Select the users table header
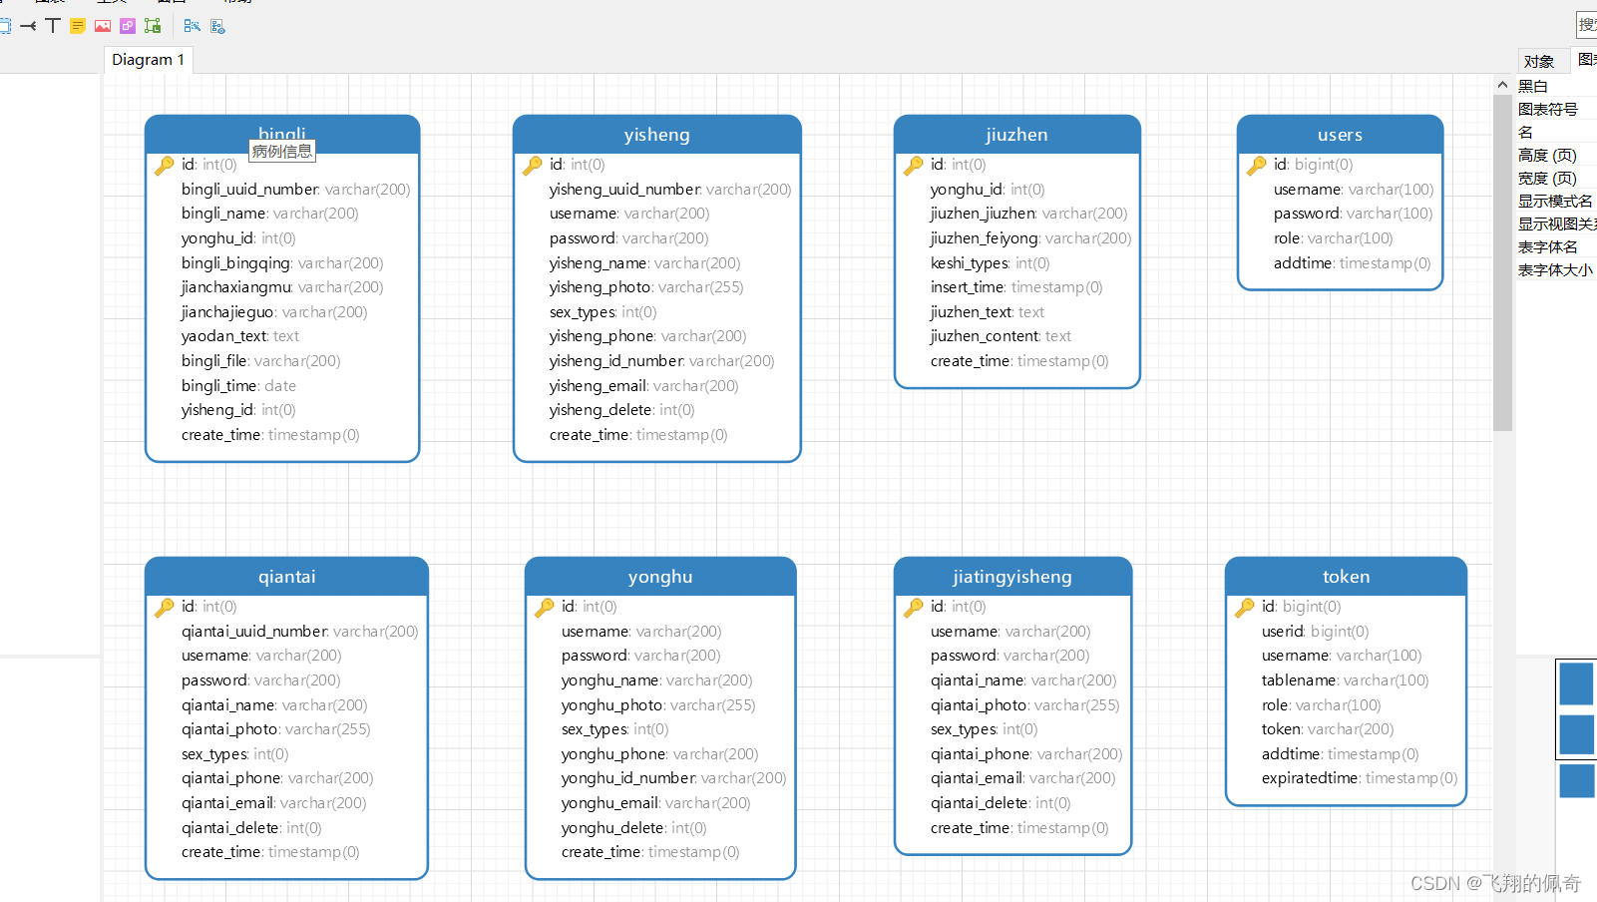Viewport: 1597px width, 902px height. (1341, 135)
